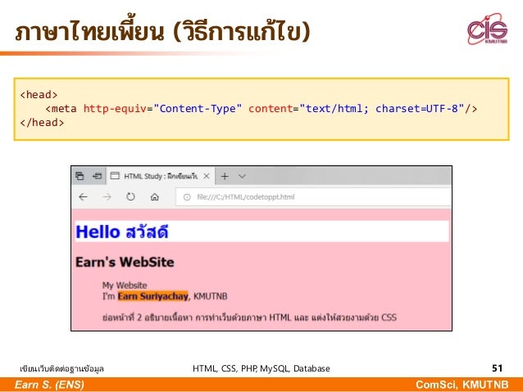Viewport: 523px width, 392px height.
Task: Click the Thai paragraph mentioning HTML and CSS
Action: [x=249, y=317]
